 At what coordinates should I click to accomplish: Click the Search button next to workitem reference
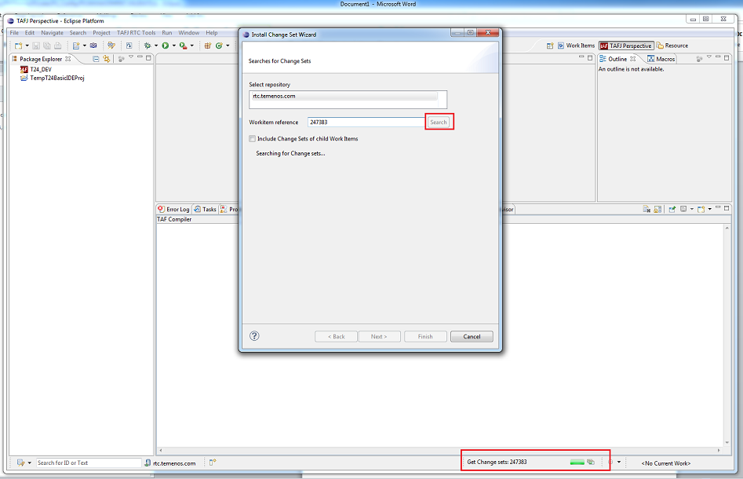(438, 122)
